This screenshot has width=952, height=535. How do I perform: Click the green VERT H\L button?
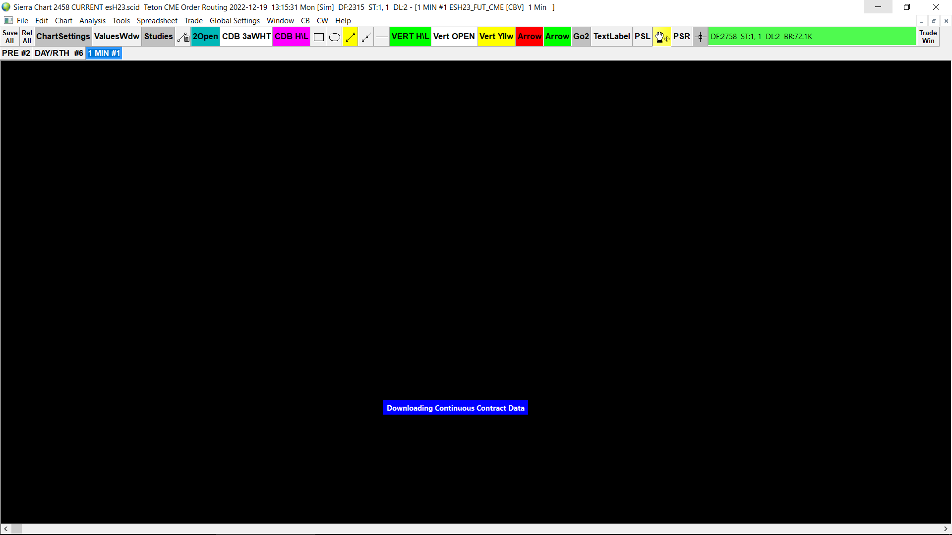coord(410,37)
